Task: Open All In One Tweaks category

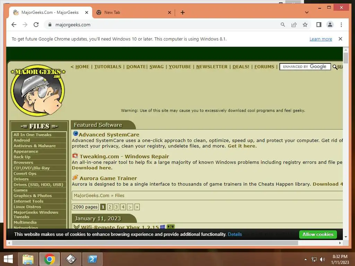Action: [32, 135]
